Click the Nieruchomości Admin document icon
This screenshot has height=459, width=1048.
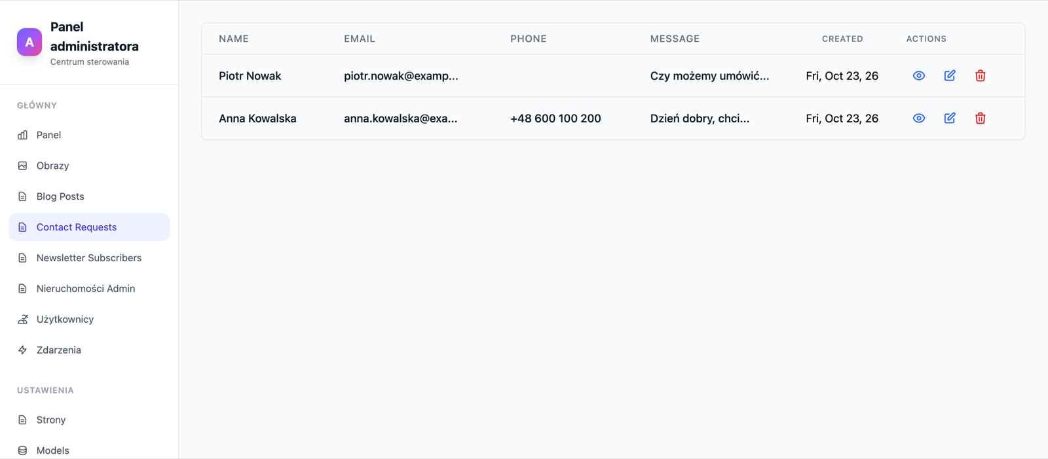tap(23, 289)
